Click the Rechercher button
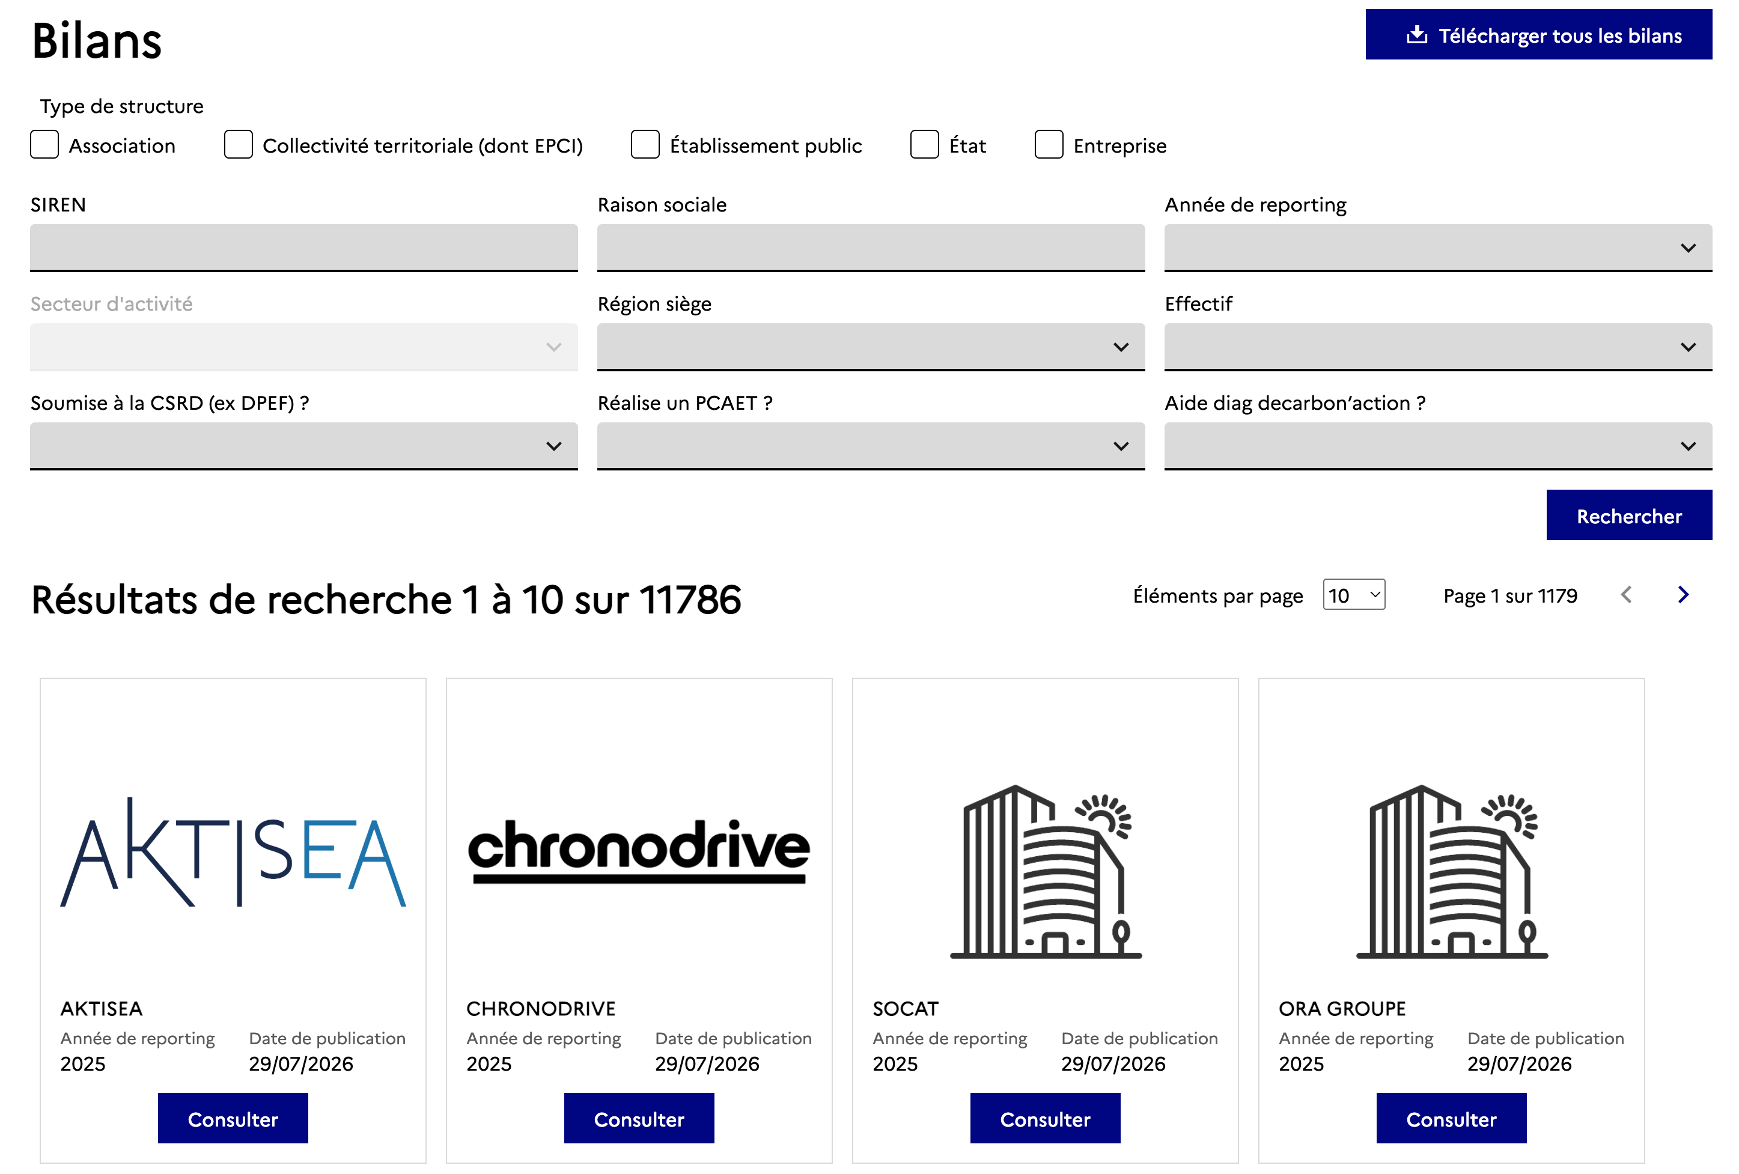 [x=1629, y=516]
